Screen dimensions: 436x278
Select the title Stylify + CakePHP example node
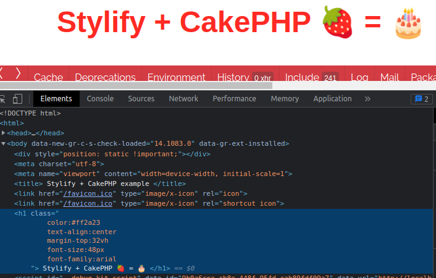[x=100, y=184]
